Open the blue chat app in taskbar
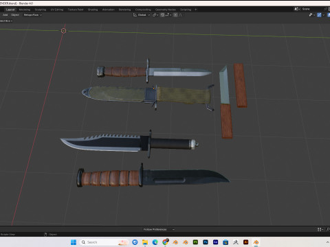 click(x=135, y=242)
